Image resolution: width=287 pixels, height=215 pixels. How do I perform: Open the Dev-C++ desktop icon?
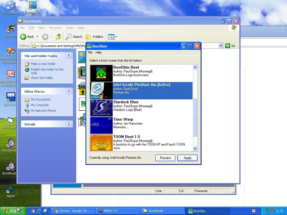point(10,99)
